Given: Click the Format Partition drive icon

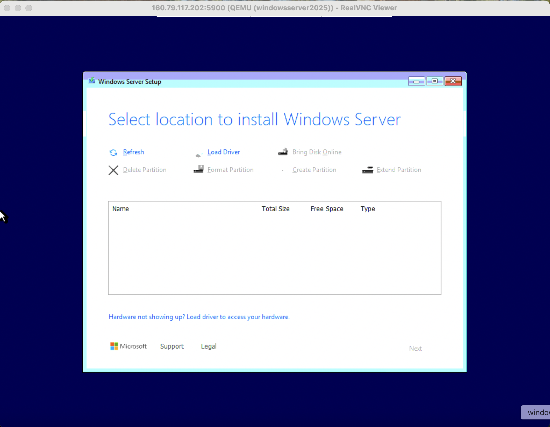Looking at the screenshot, I should [199, 169].
